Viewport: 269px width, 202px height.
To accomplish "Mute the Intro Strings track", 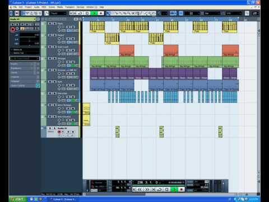I will click(x=50, y=105).
